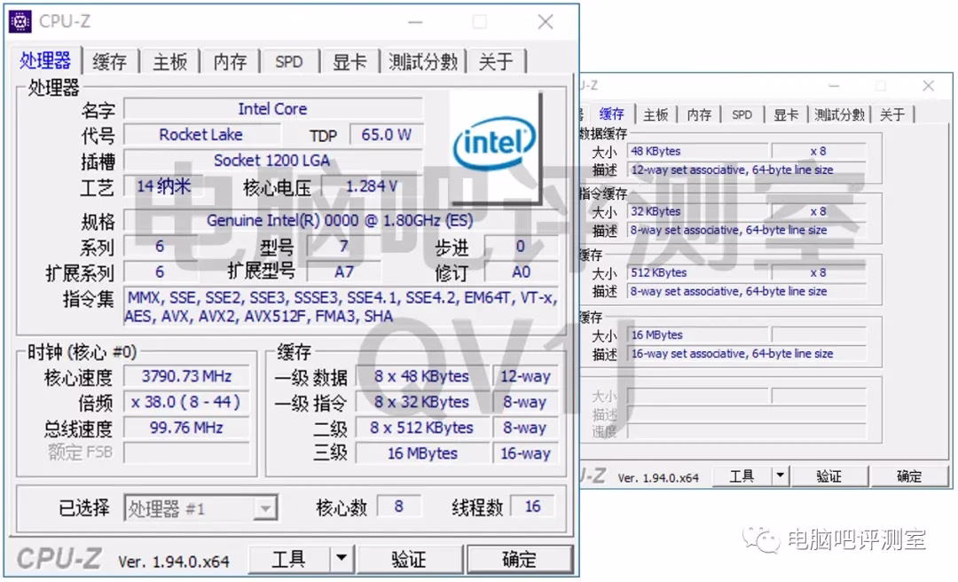Screen dimensions: 958x582
Task: Expand the 工具 dropdown arrow in front window
Action: click(x=342, y=559)
